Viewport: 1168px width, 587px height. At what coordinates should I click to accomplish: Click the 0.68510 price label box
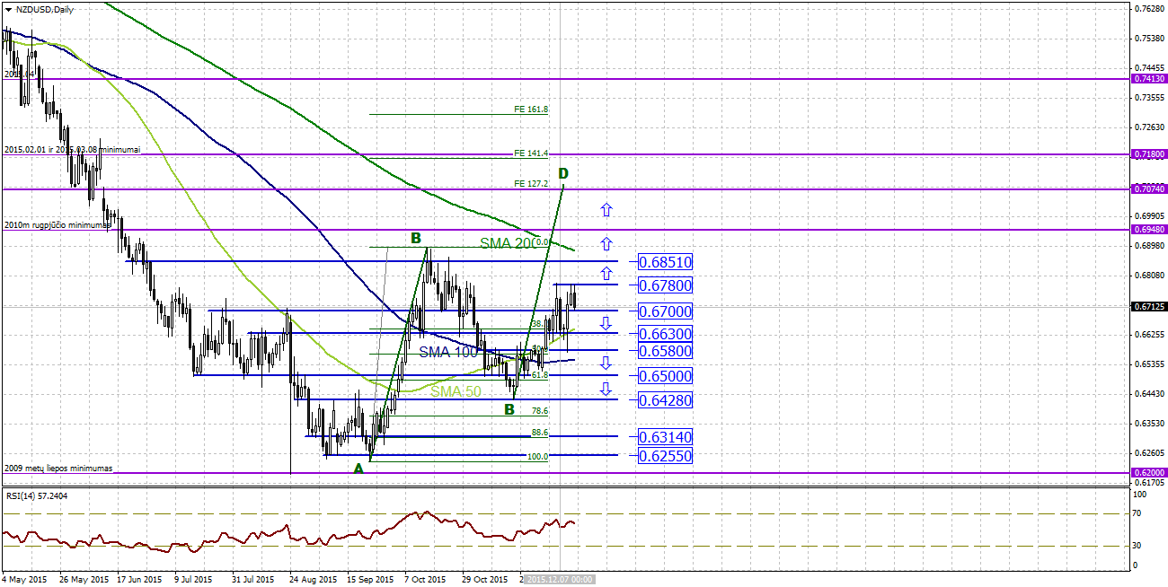pos(665,262)
